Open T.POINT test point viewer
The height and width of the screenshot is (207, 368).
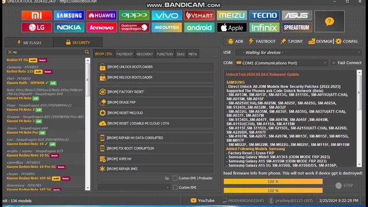click(292, 41)
